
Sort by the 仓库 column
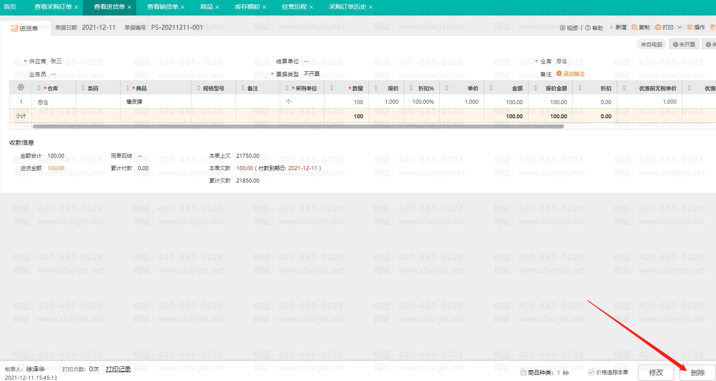[39, 88]
